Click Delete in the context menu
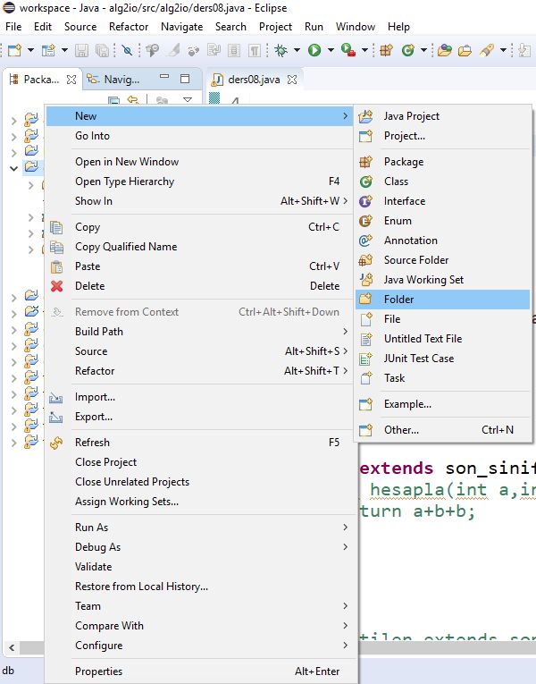 (199, 286)
